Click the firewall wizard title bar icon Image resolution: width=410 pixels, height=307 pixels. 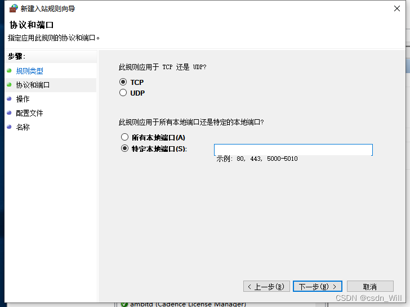coord(14,8)
